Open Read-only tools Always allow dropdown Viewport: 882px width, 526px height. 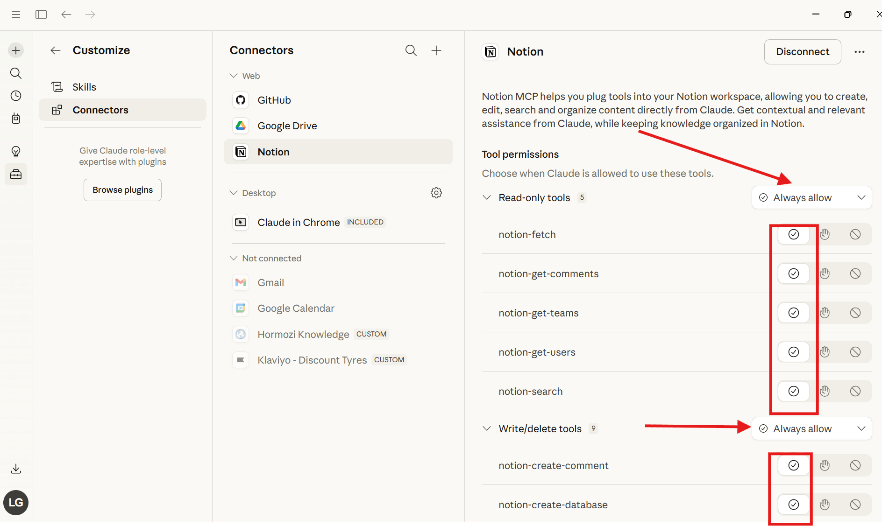(812, 198)
